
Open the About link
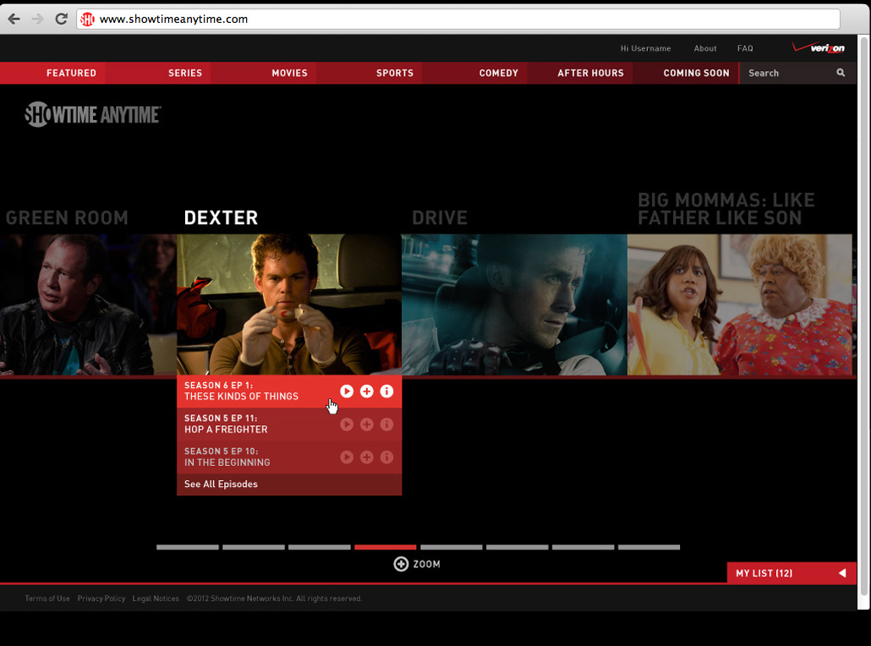point(705,48)
